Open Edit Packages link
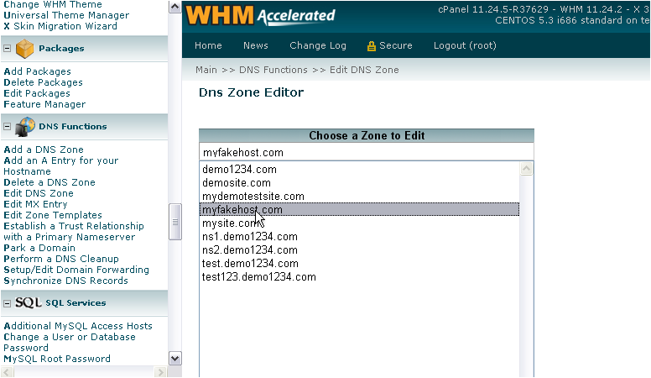Viewport: 651px width, 378px height. tap(37, 93)
